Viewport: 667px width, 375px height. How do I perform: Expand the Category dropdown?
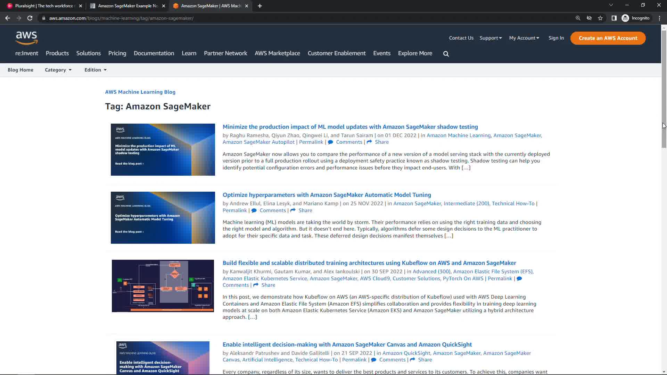pos(58,70)
